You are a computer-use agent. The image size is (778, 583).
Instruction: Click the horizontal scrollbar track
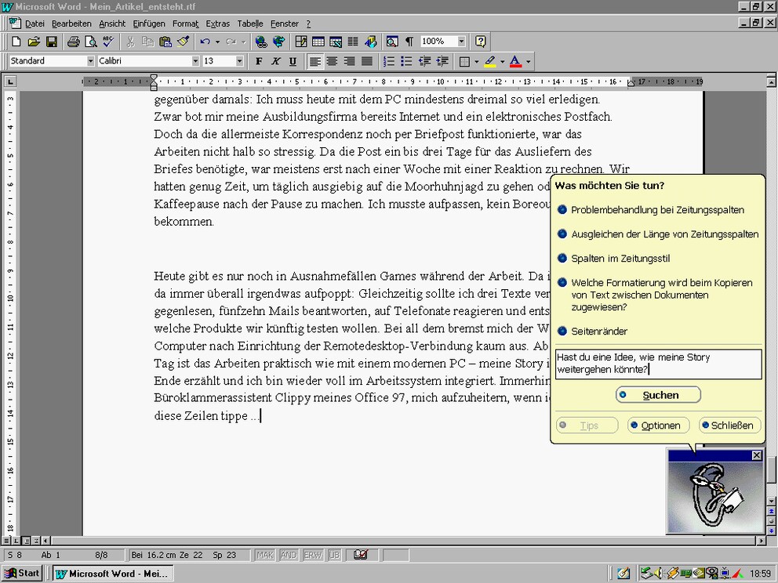[405, 541]
